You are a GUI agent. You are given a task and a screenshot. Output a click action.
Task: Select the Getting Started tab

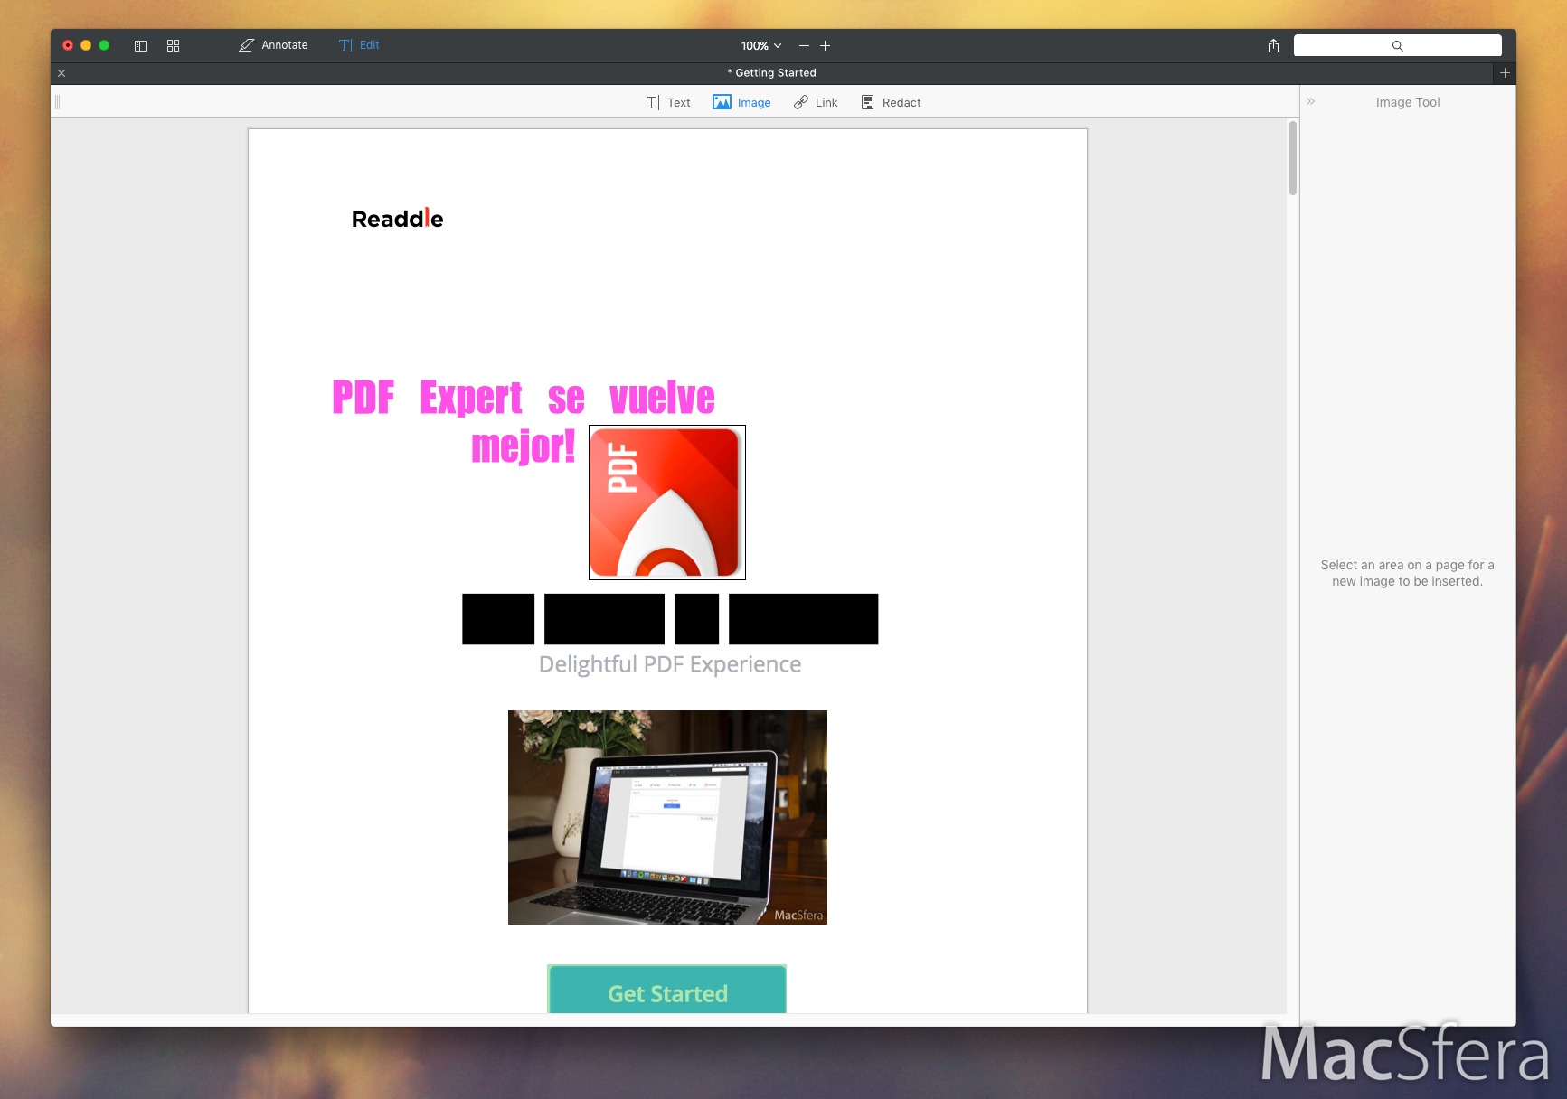coord(771,73)
